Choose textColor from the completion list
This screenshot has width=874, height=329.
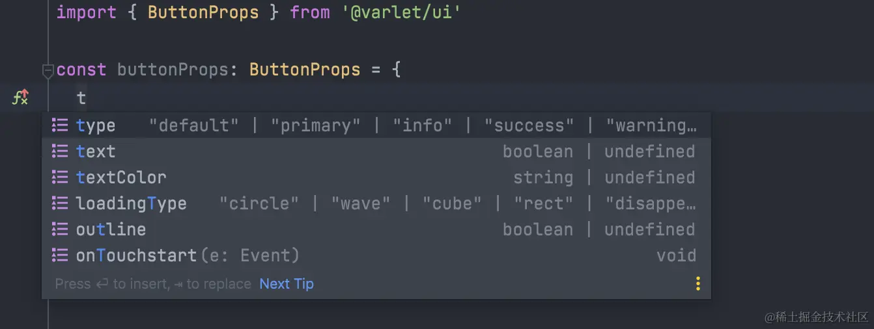point(376,177)
